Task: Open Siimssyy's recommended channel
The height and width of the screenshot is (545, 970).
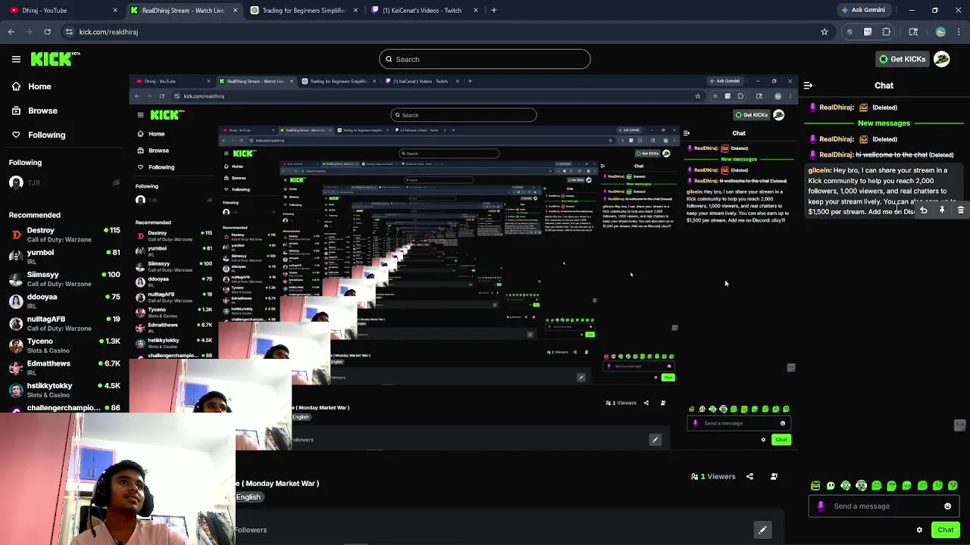Action: 64,279
